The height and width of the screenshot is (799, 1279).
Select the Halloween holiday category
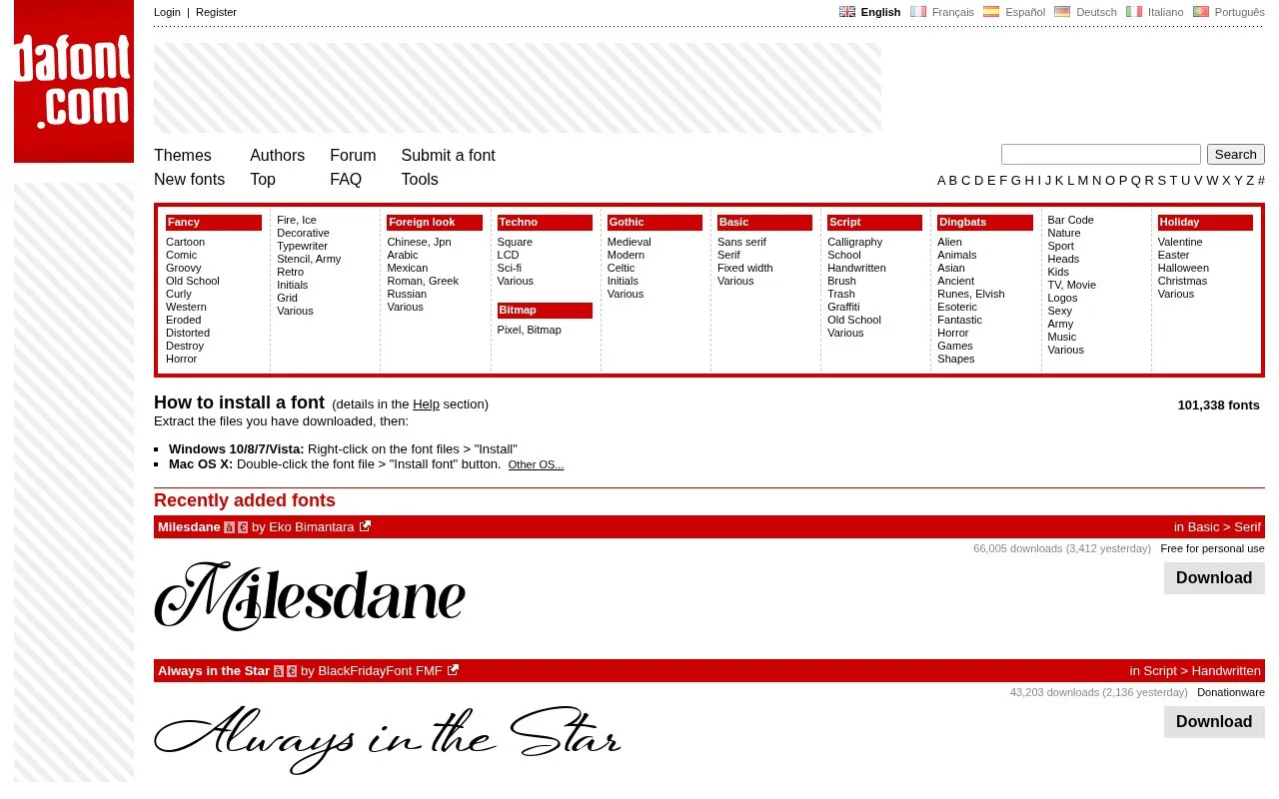click(x=1183, y=268)
